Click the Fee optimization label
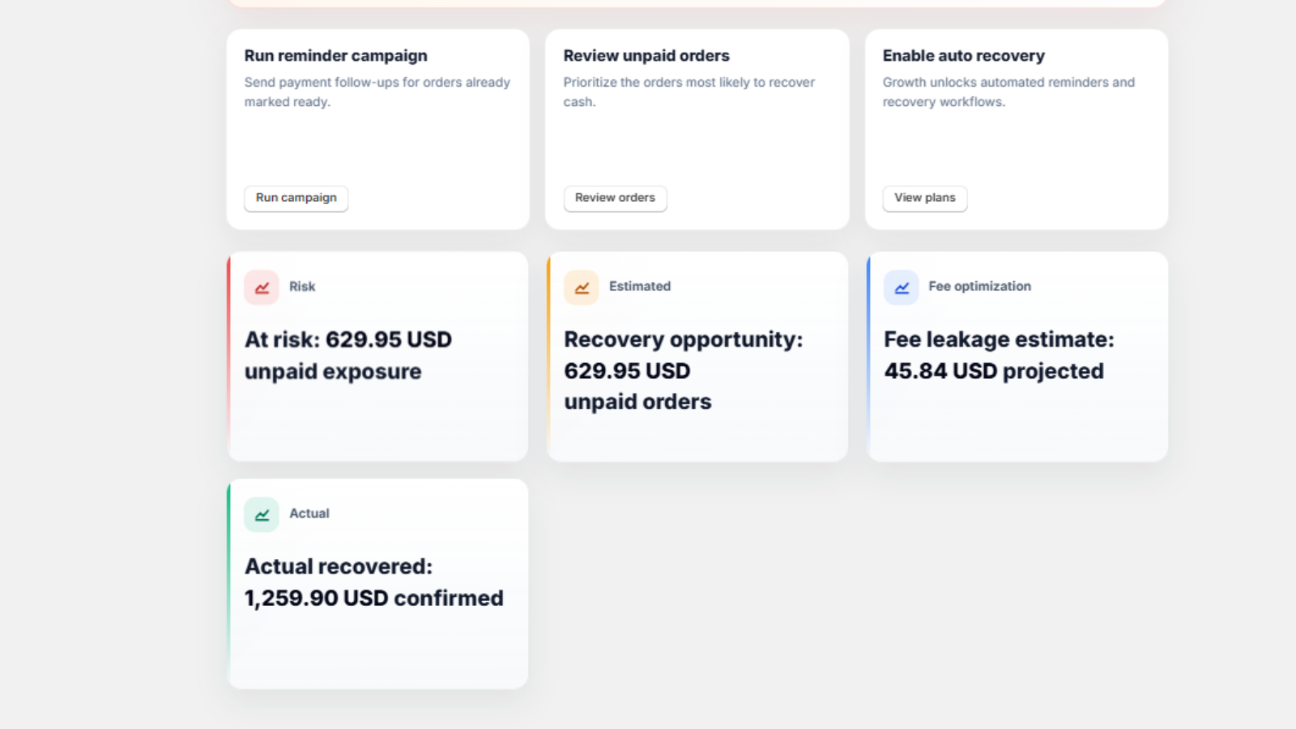This screenshot has width=1296, height=729. [x=980, y=287]
